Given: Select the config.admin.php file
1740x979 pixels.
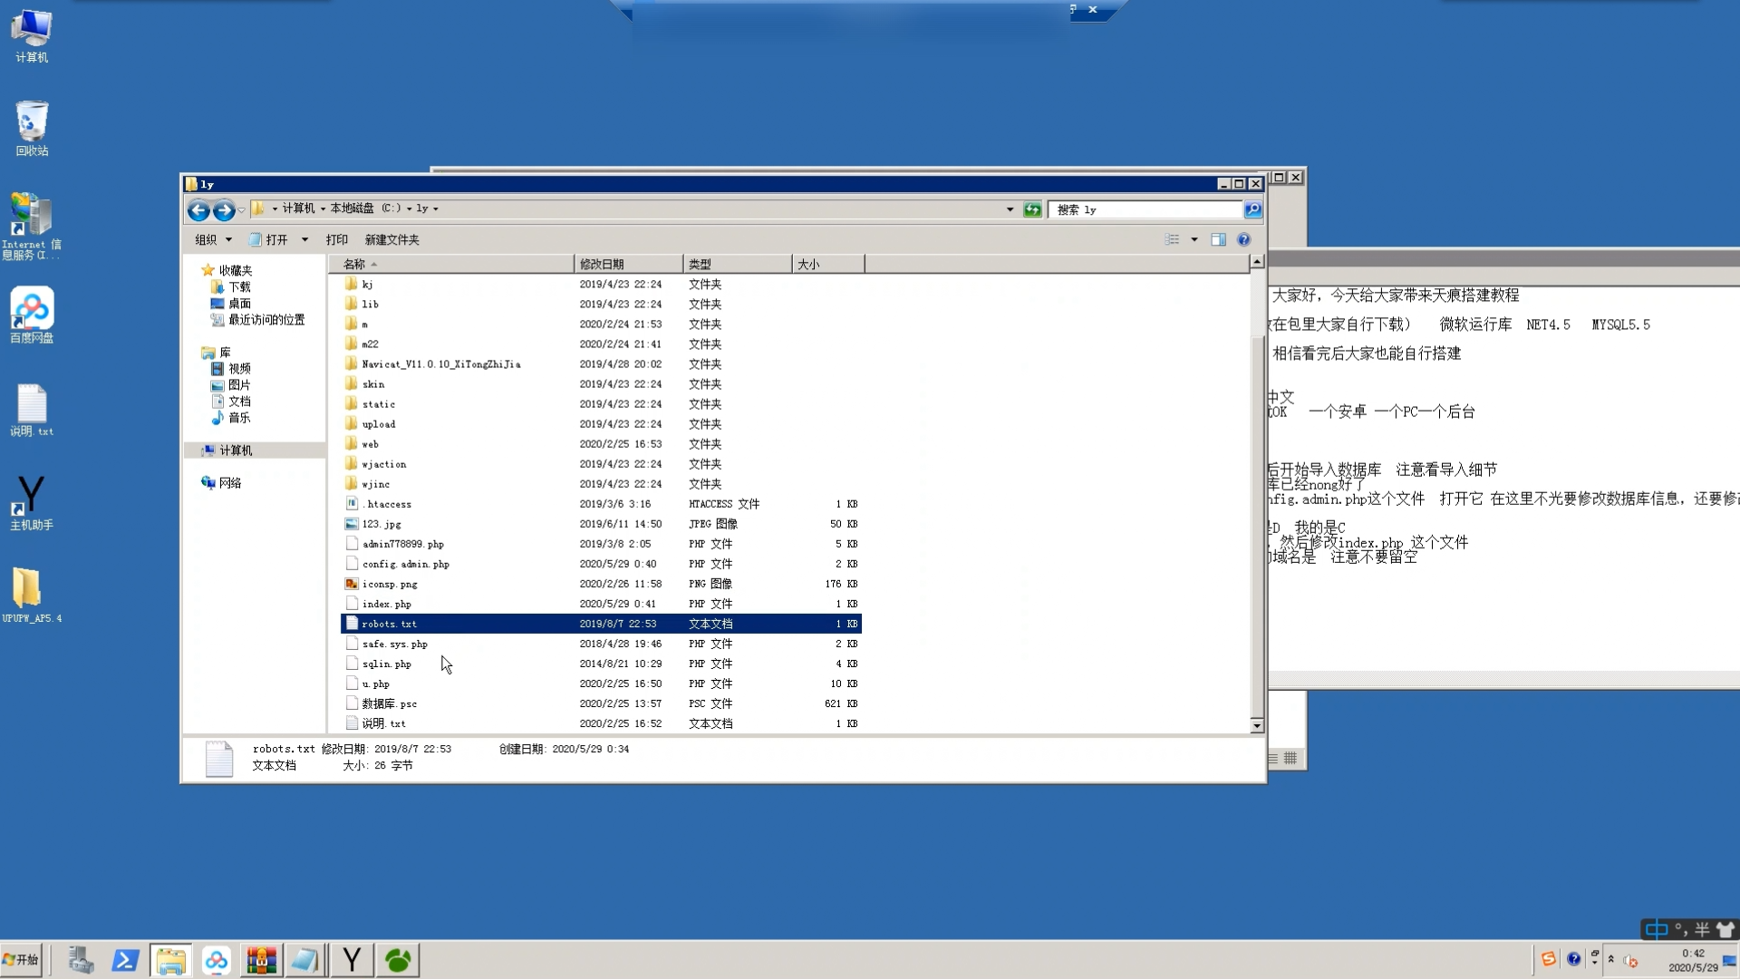Looking at the screenshot, I should click(x=405, y=564).
